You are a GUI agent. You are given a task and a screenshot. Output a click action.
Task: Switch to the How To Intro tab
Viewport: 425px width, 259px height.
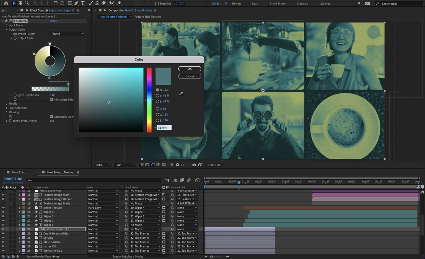20,172
